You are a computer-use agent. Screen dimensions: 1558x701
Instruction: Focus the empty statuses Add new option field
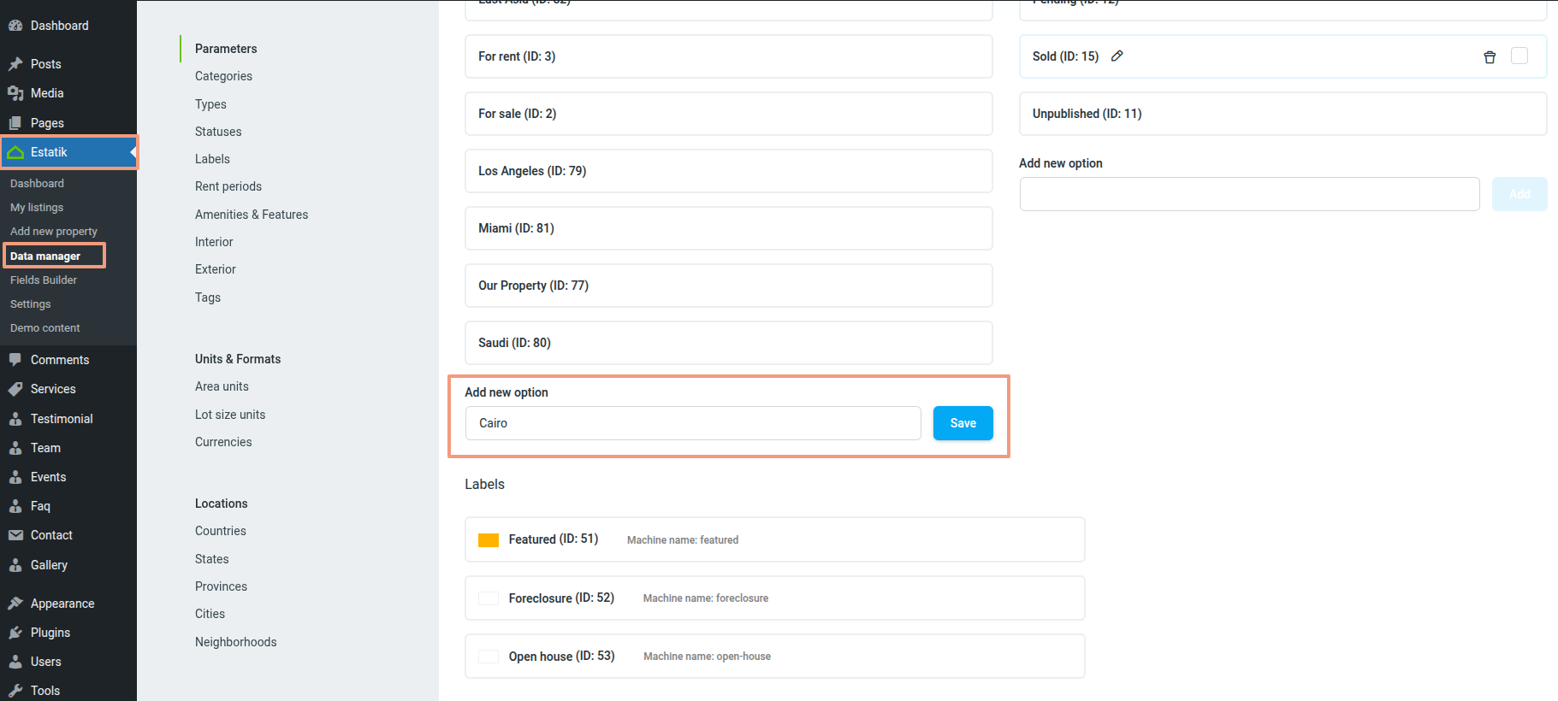tap(1249, 194)
